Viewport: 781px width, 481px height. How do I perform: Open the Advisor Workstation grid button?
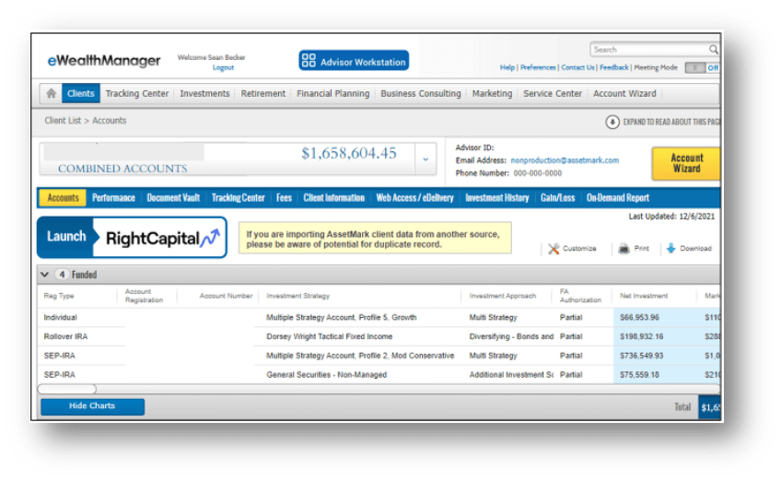(x=354, y=62)
